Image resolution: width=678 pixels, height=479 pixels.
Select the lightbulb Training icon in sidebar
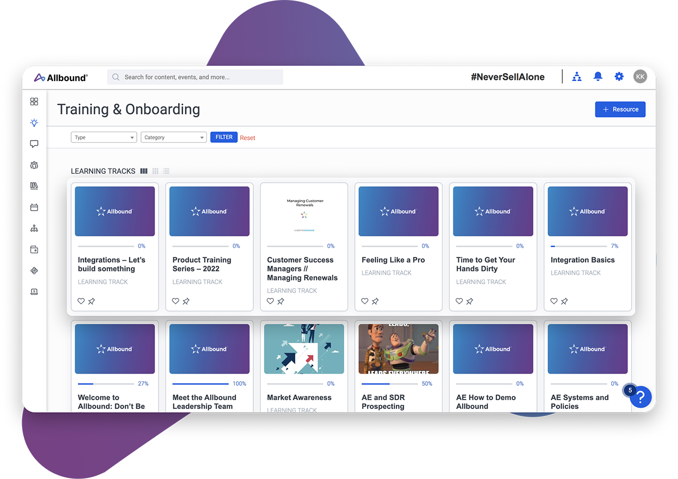tap(34, 123)
